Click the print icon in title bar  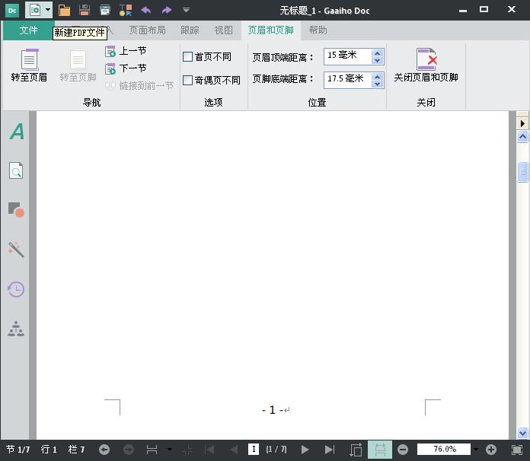(105, 10)
